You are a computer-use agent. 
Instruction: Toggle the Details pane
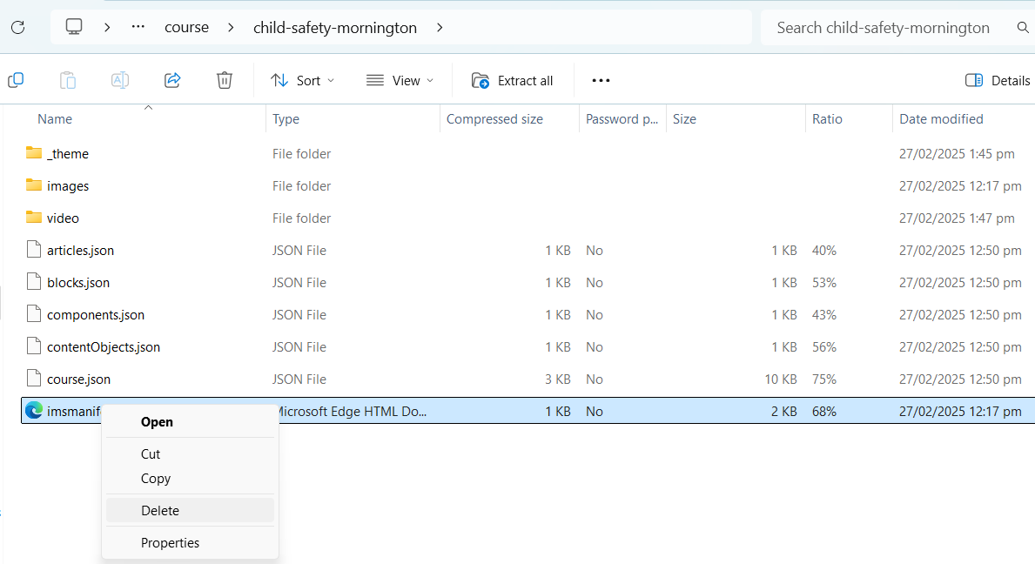[998, 80]
